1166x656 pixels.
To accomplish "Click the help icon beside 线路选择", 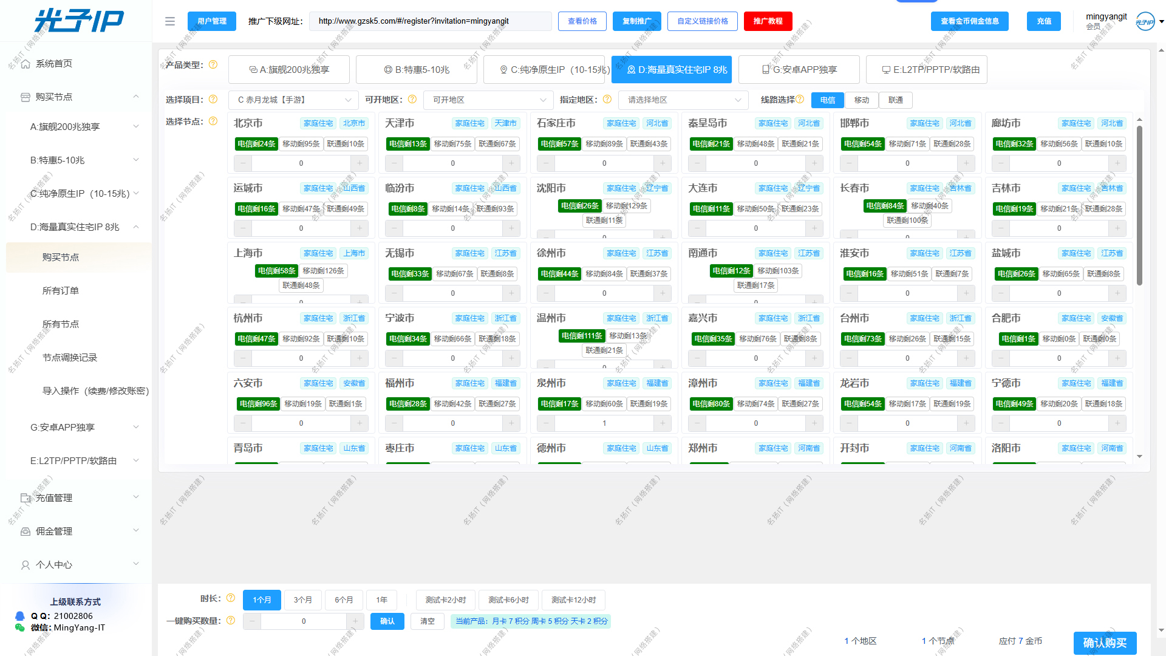I will tap(800, 100).
